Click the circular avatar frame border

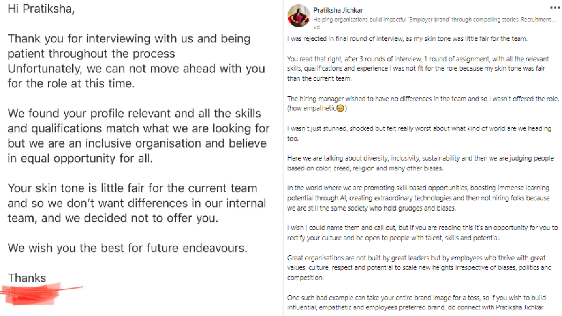click(x=298, y=6)
